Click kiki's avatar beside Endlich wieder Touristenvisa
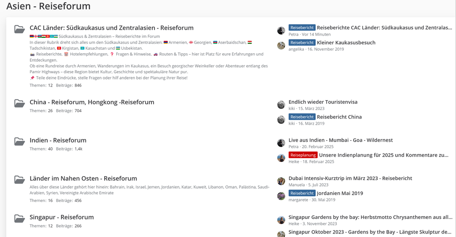The width and height of the screenshot is (456, 237). click(x=281, y=105)
